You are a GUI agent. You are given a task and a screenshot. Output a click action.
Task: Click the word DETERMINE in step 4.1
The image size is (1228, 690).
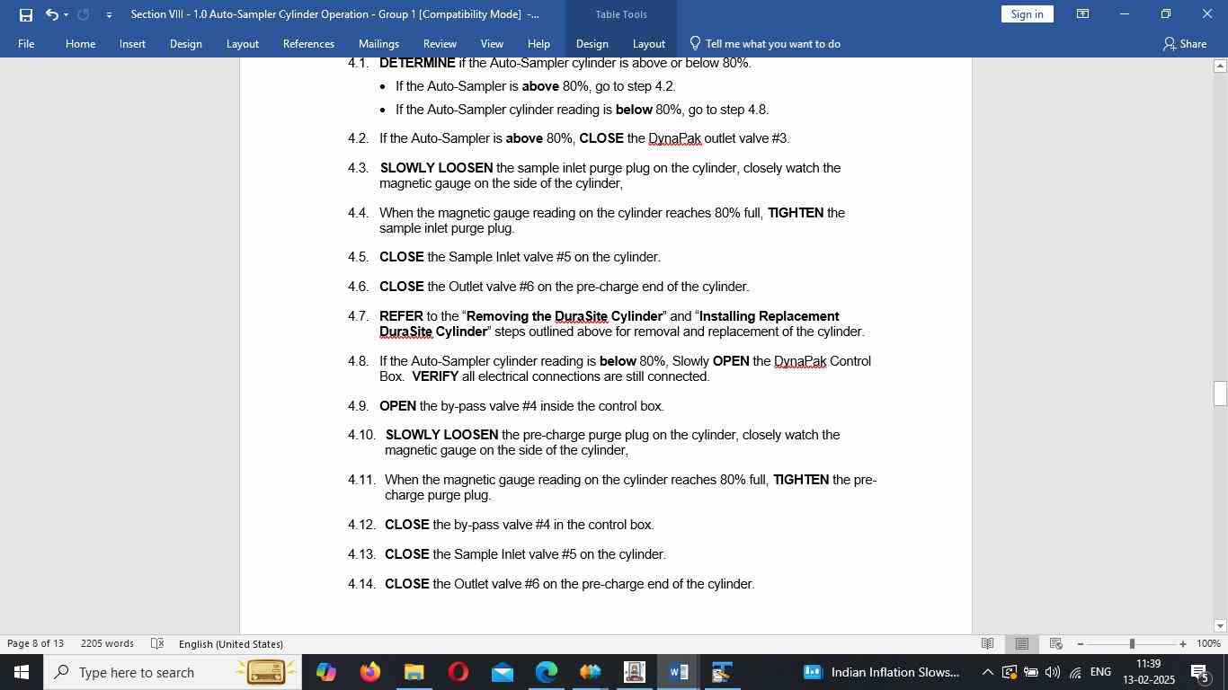click(x=417, y=63)
